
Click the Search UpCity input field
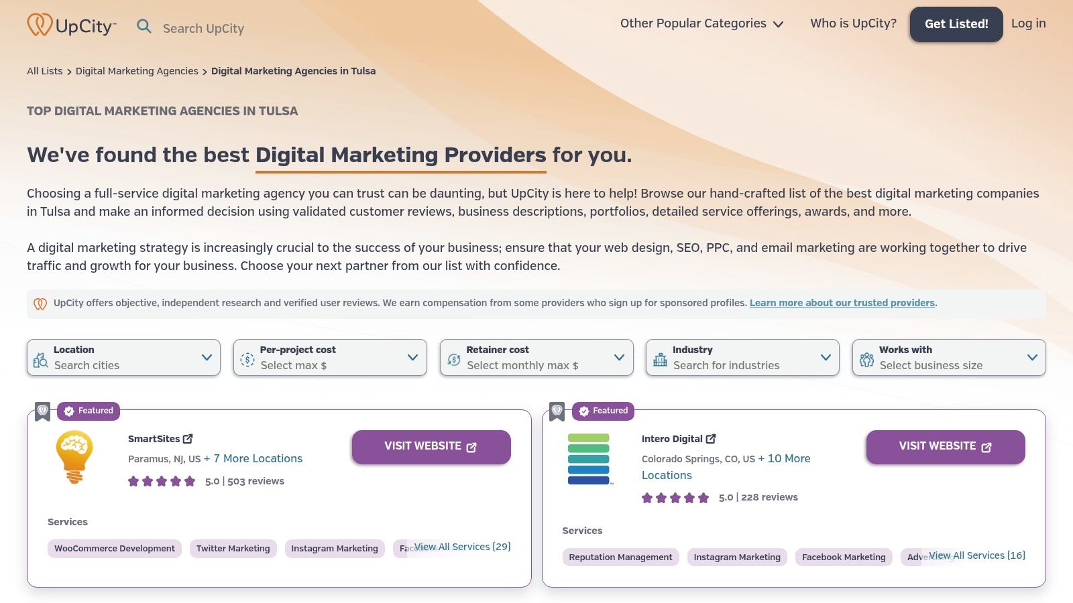(x=203, y=28)
